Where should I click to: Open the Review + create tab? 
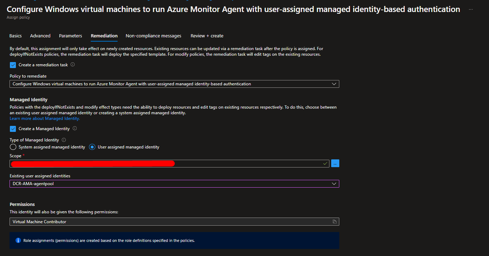pos(207,36)
